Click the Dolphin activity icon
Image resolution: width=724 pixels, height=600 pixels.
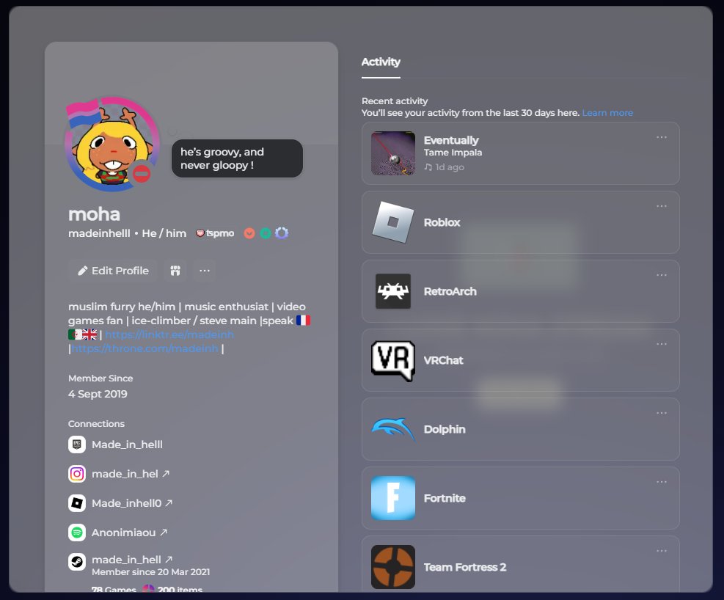coord(393,429)
